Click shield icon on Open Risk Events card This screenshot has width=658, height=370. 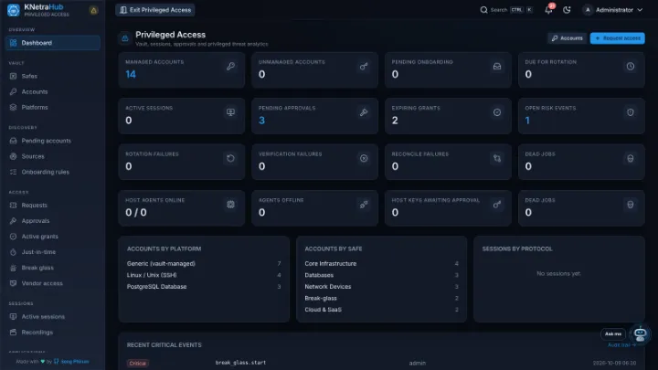tap(631, 112)
